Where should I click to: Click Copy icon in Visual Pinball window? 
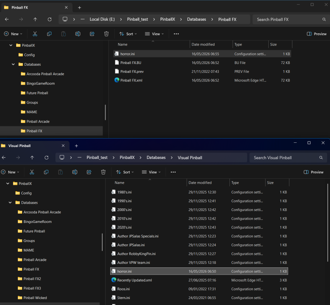pos(46,172)
